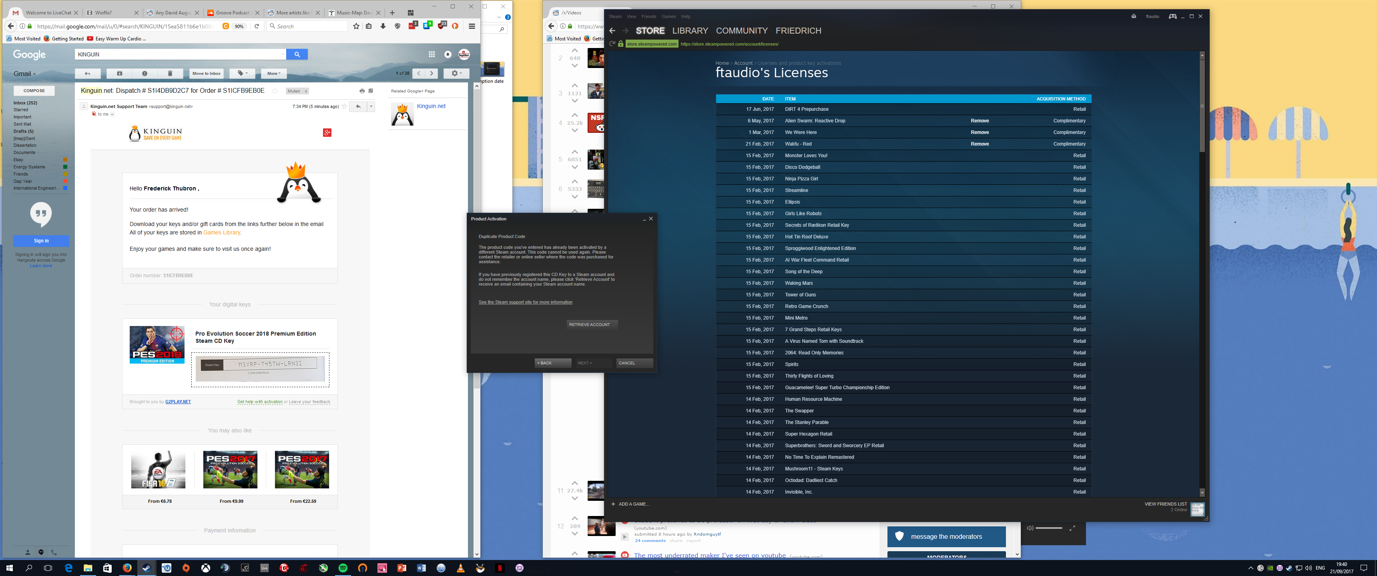Image resolution: width=1377 pixels, height=576 pixels.
Task: Reply to email using the arrow button
Action: pyautogui.click(x=358, y=106)
